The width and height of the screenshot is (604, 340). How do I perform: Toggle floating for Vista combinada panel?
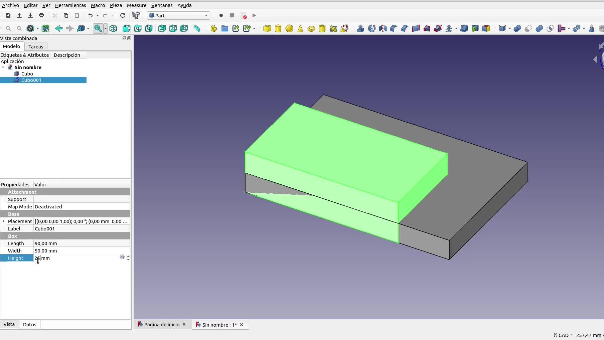coord(124,38)
